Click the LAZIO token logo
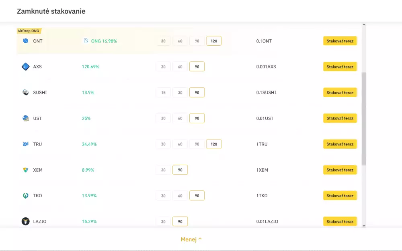The width and height of the screenshot is (402, 251). [25, 221]
